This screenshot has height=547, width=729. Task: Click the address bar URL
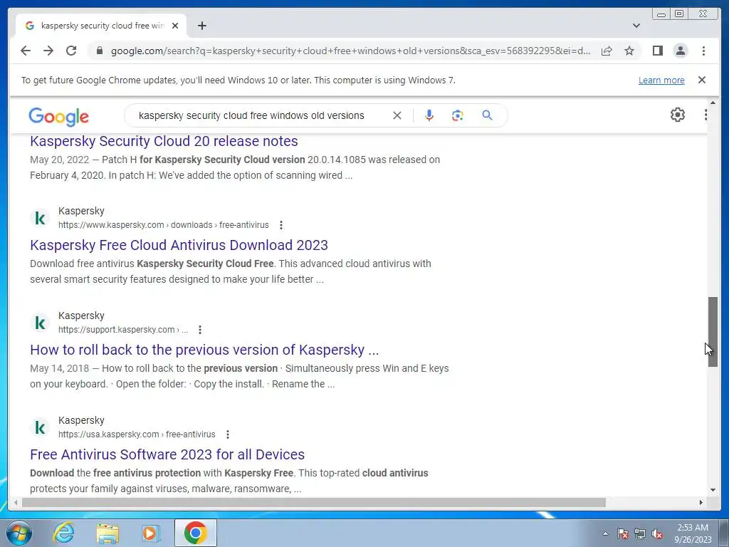click(350, 51)
